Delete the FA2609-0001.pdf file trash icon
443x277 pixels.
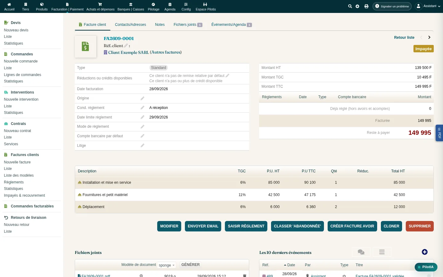click(245, 276)
